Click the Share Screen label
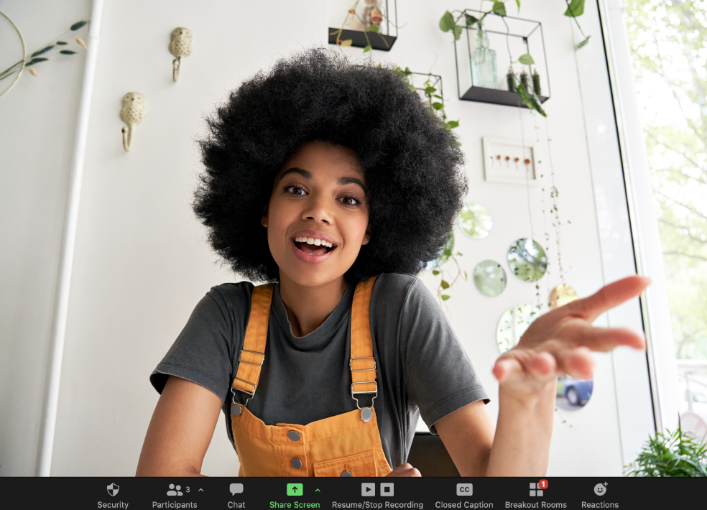 coord(295,504)
